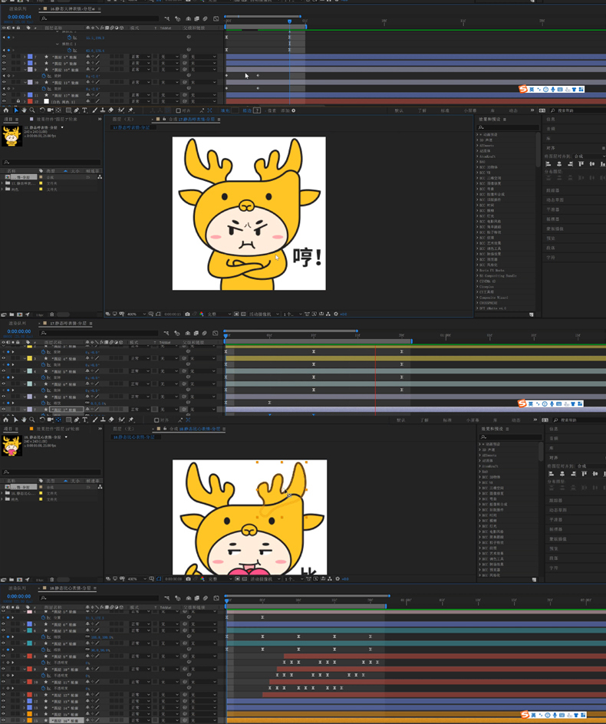Select the Pen tool above the 哼! preview

(x=77, y=110)
